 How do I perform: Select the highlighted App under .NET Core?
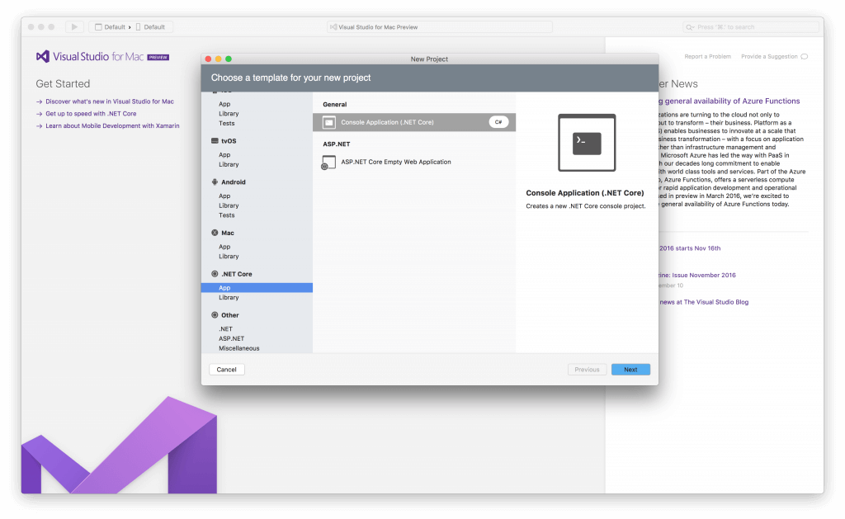pyautogui.click(x=257, y=288)
